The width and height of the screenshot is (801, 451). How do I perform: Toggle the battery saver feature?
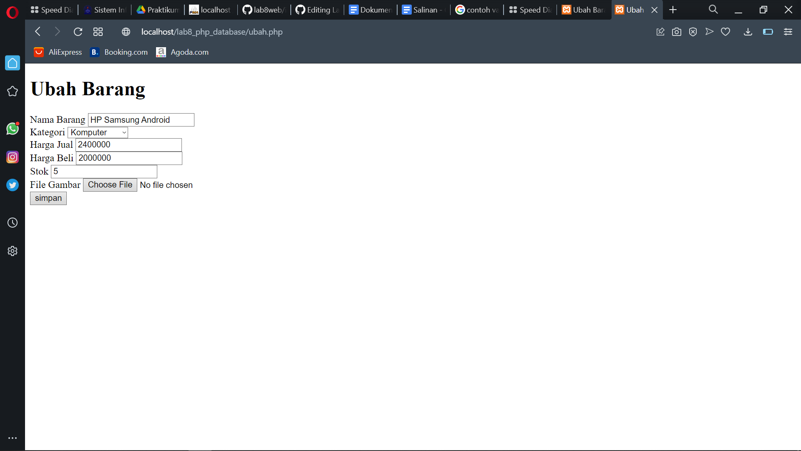click(768, 32)
